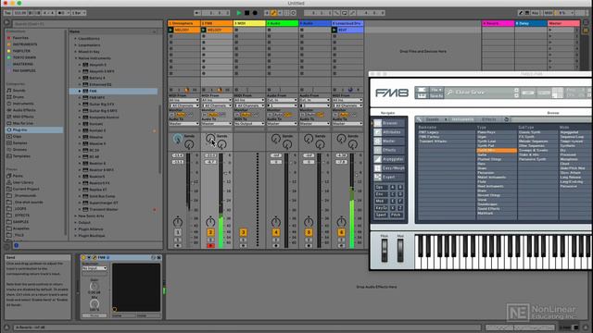Start playback with the green Play button
The width and height of the screenshot is (593, 333).
(239, 13)
